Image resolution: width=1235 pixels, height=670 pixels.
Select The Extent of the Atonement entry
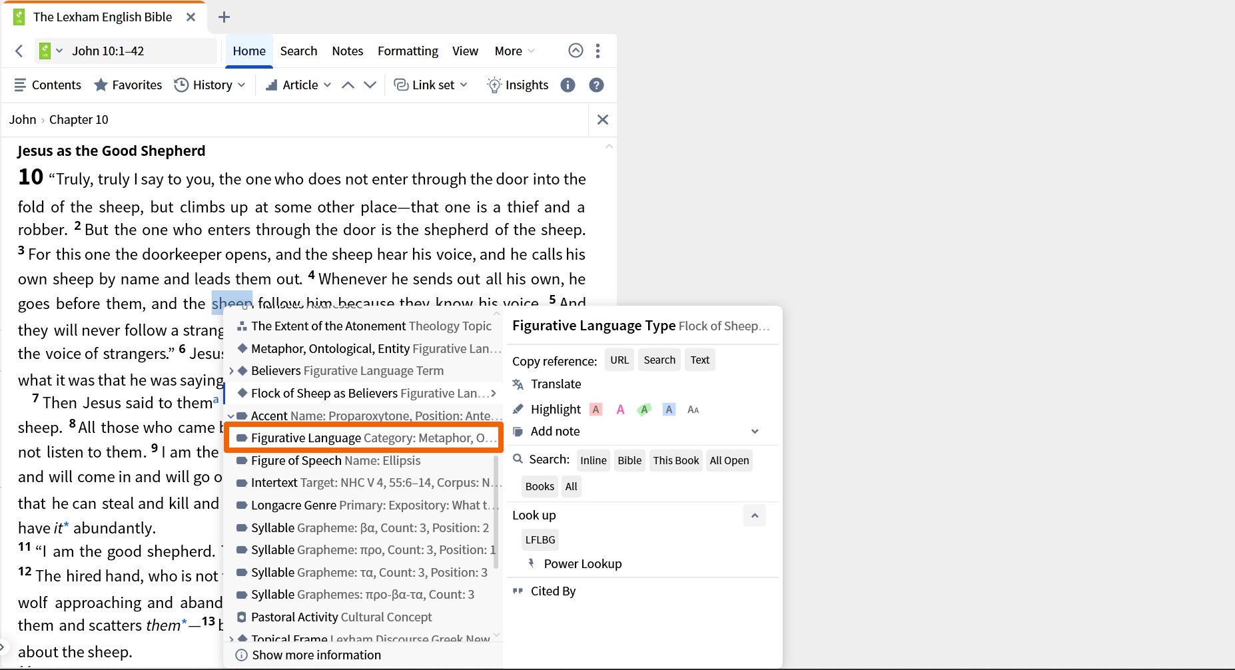coord(364,326)
